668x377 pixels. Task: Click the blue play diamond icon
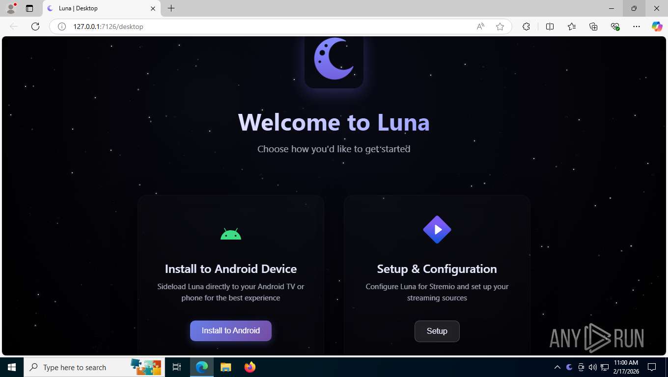click(x=437, y=230)
